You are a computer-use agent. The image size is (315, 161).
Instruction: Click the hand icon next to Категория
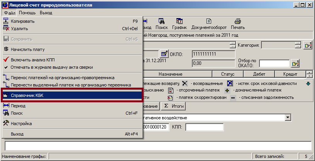tap(307, 45)
